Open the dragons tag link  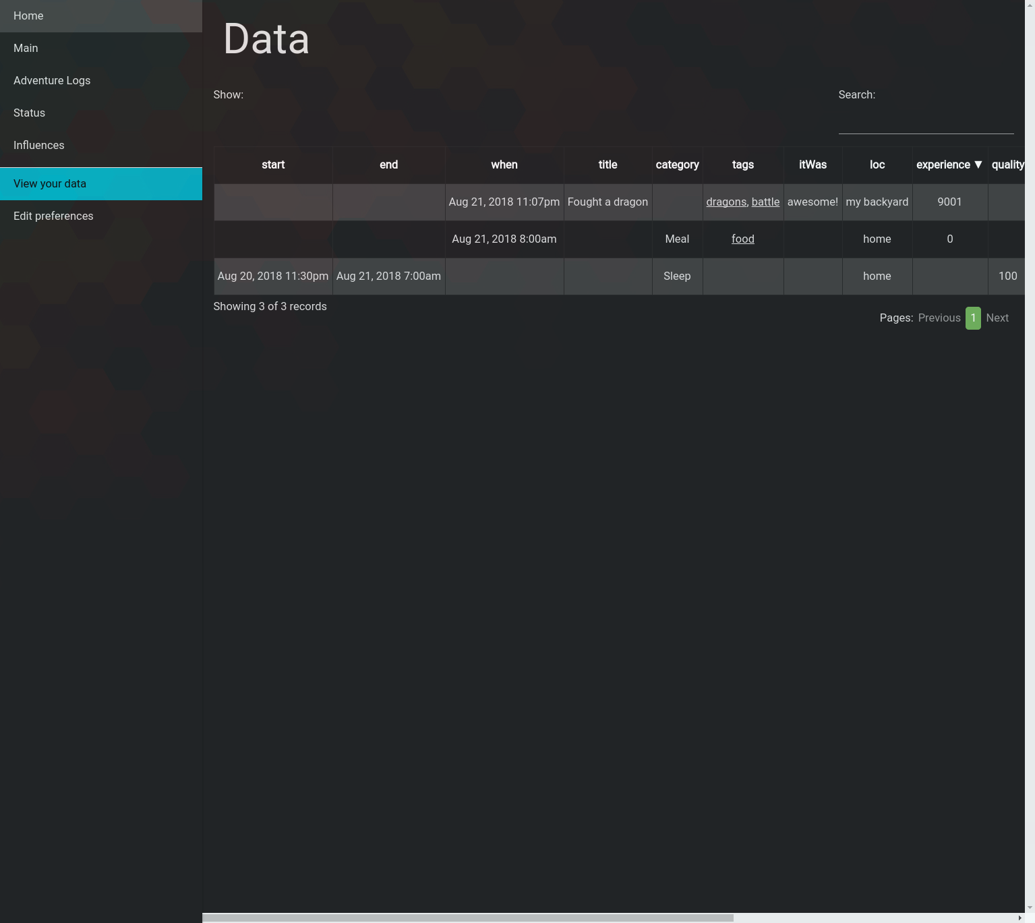coord(726,202)
